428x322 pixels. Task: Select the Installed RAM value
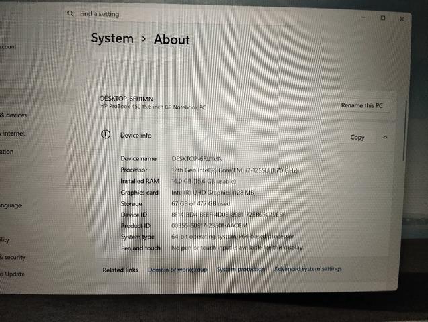[204, 181]
